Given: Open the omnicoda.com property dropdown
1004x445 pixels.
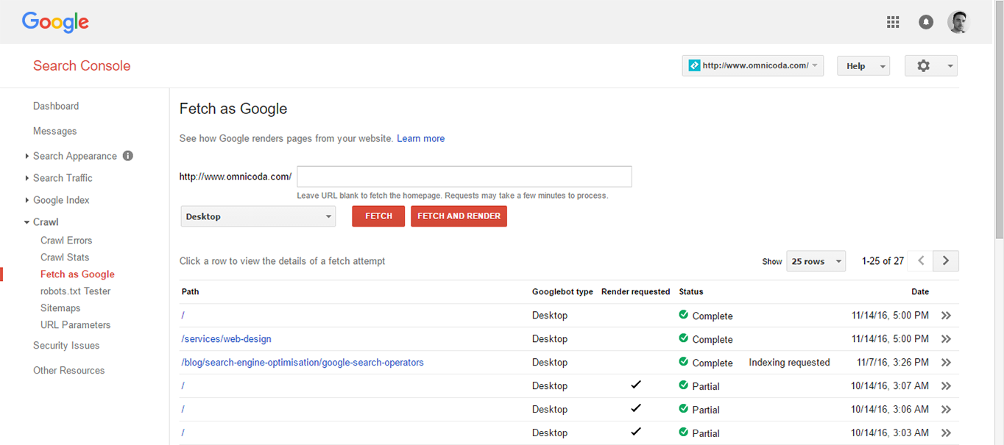Looking at the screenshot, I should [x=753, y=65].
